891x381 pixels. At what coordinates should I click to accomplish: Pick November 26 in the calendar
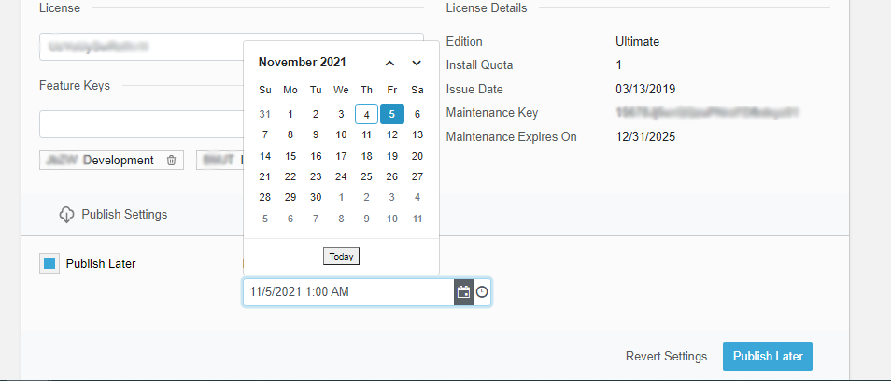392,177
